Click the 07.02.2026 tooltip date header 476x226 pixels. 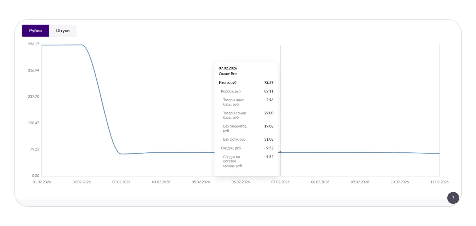point(228,68)
